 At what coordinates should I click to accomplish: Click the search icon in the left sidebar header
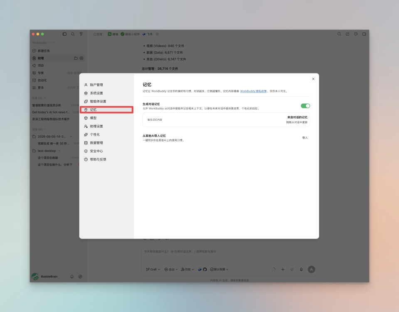pos(73,34)
